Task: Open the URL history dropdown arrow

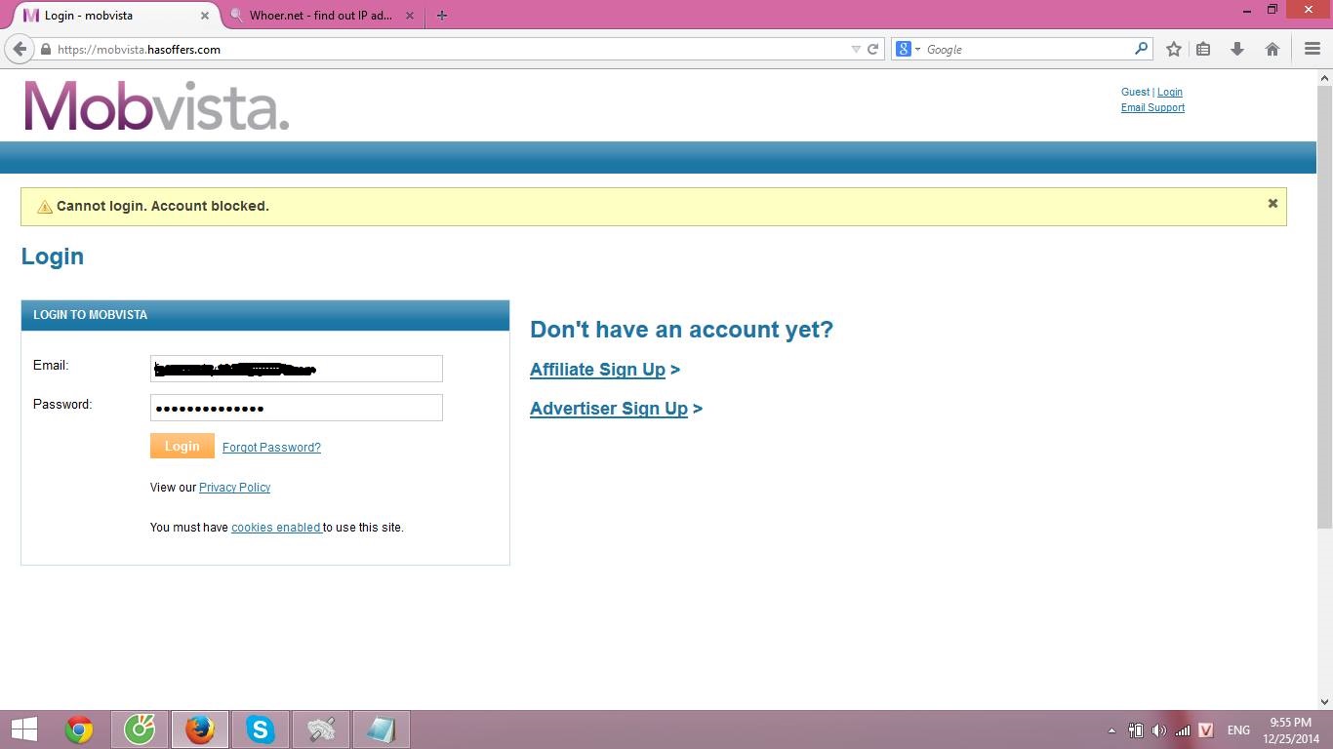Action: (856, 49)
